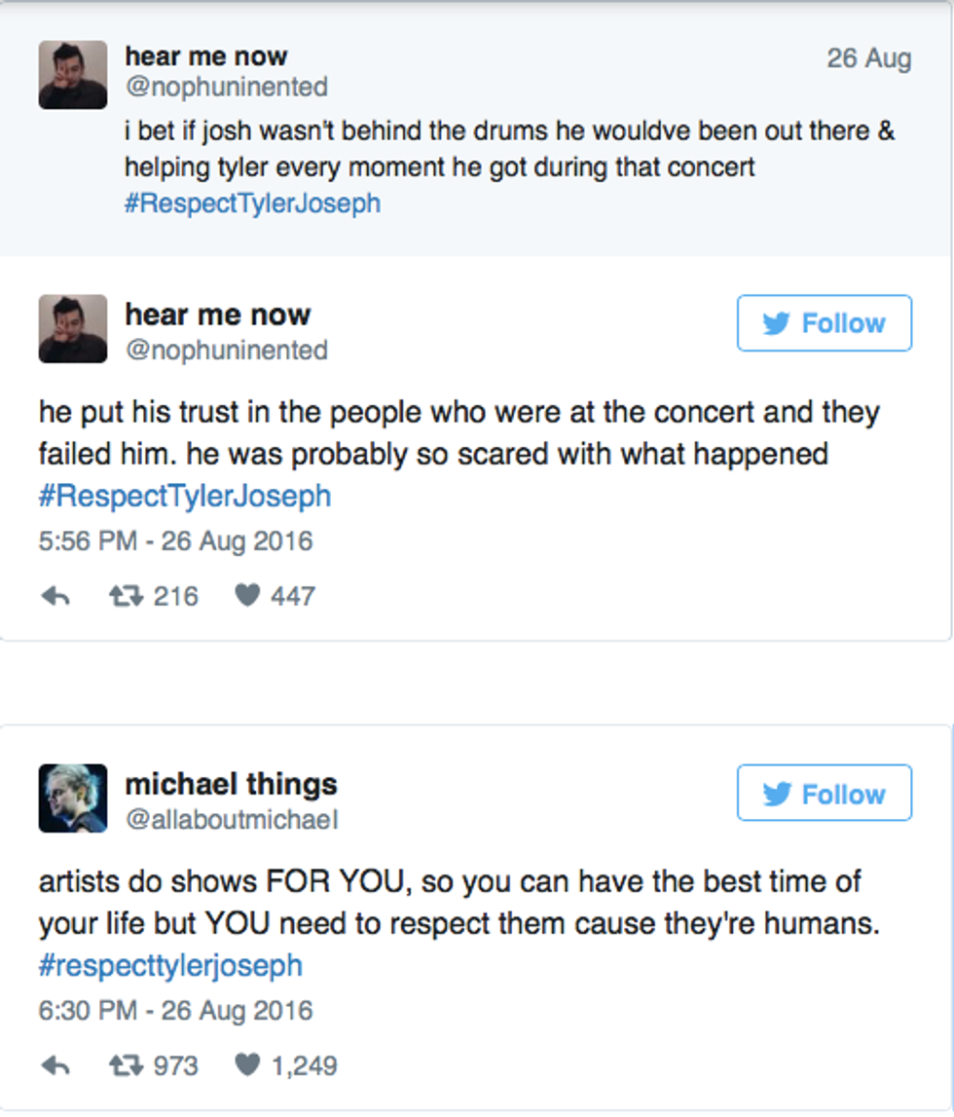Retweet the michael things tweet
This screenshot has height=1117, width=954.
123,1065
